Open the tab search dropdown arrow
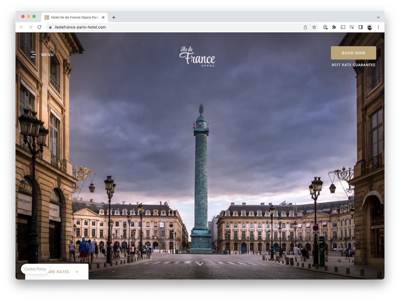Viewport: 400px width, 300px height. tap(378, 17)
